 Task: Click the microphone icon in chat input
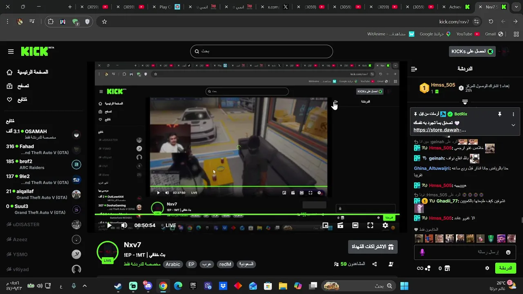422,252
